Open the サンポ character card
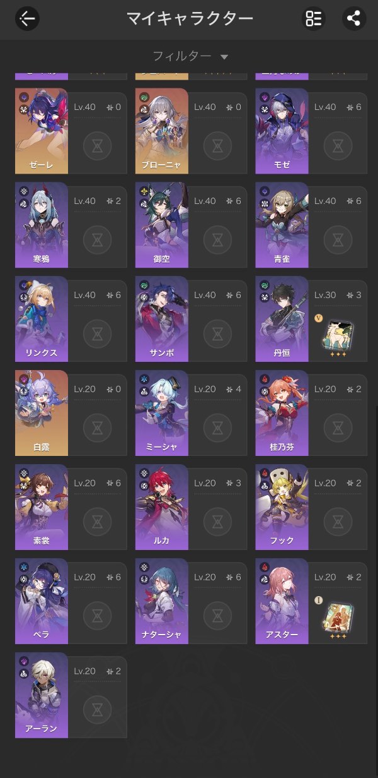378x778 pixels. tap(191, 319)
